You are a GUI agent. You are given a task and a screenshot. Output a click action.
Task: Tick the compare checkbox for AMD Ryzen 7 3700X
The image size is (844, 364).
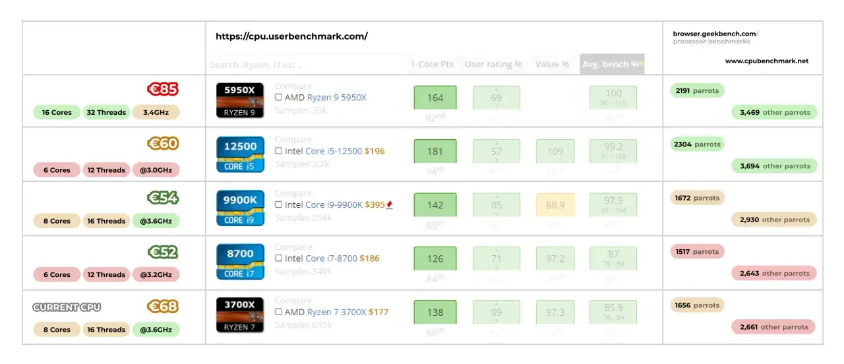pos(278,312)
